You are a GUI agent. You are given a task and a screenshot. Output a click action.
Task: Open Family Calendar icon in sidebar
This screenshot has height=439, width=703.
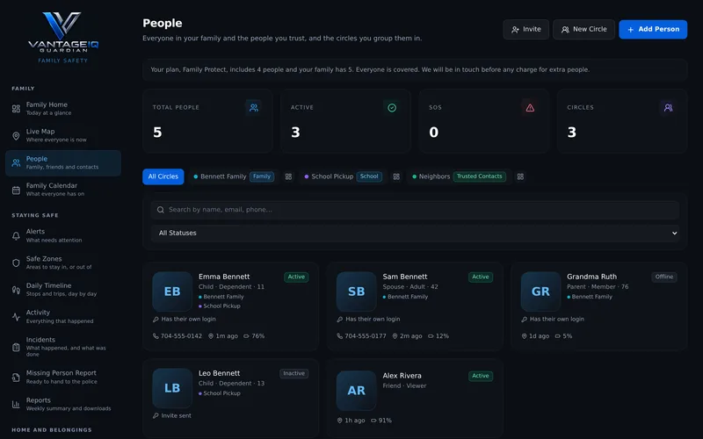pyautogui.click(x=16, y=190)
